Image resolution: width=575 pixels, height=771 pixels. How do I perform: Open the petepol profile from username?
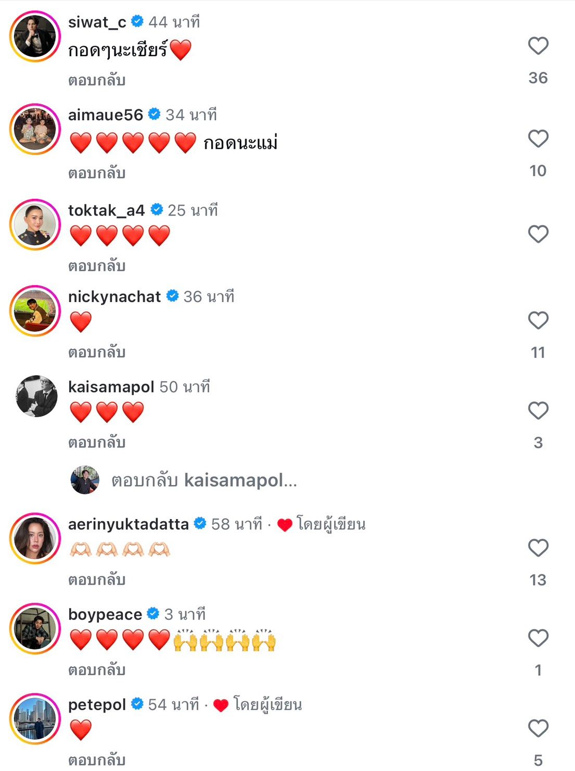tap(97, 704)
